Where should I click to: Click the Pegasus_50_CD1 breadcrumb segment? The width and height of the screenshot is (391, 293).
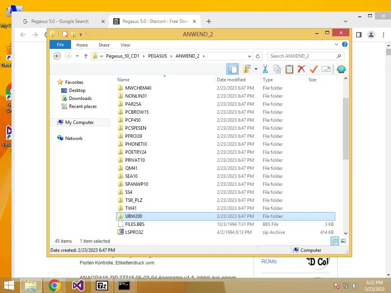[123, 56]
